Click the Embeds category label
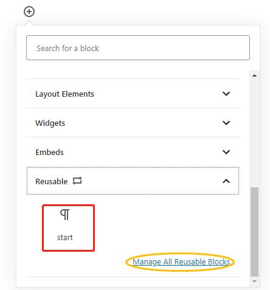Image resolution: width=270 pixels, height=290 pixels. pos(49,152)
